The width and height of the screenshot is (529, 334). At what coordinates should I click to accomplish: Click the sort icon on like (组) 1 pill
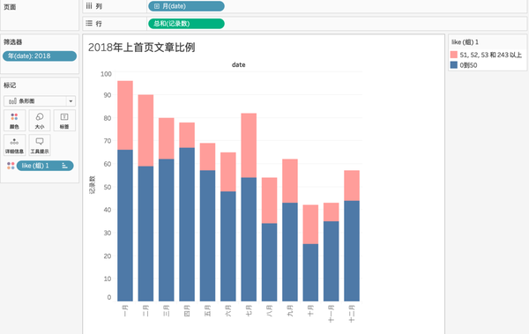point(64,166)
